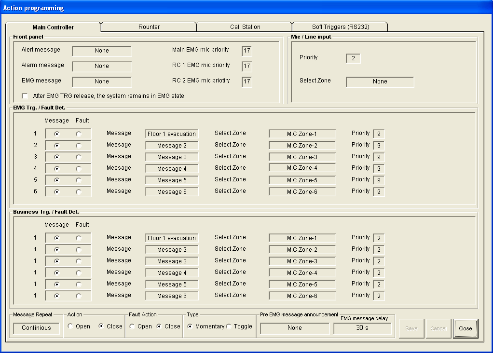Edit priority 9 field of EMG trigger 1

point(379,134)
